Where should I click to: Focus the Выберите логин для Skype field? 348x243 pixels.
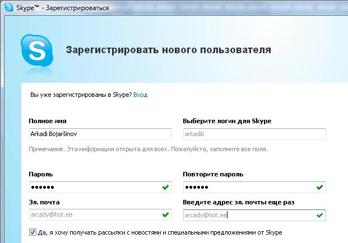coord(254,134)
